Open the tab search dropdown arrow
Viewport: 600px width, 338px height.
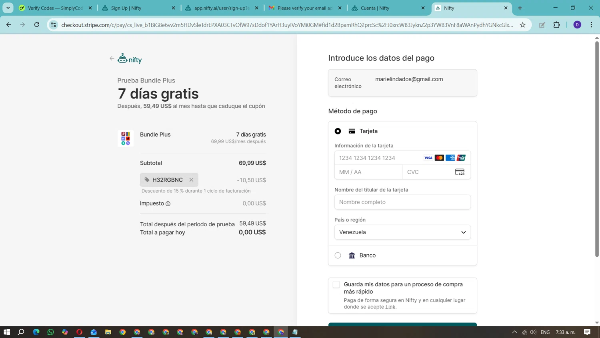click(x=8, y=8)
